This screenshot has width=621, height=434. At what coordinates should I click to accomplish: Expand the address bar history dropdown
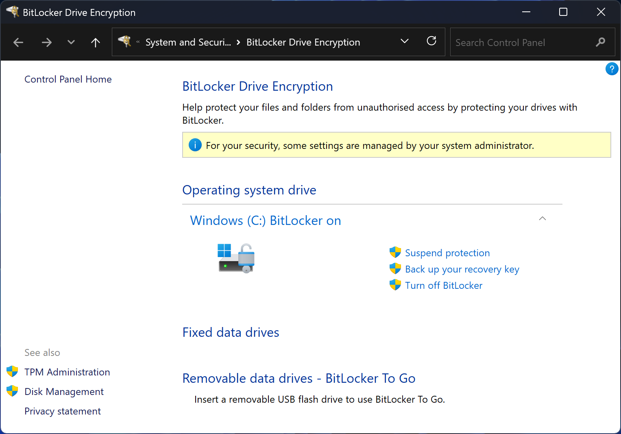[404, 41]
